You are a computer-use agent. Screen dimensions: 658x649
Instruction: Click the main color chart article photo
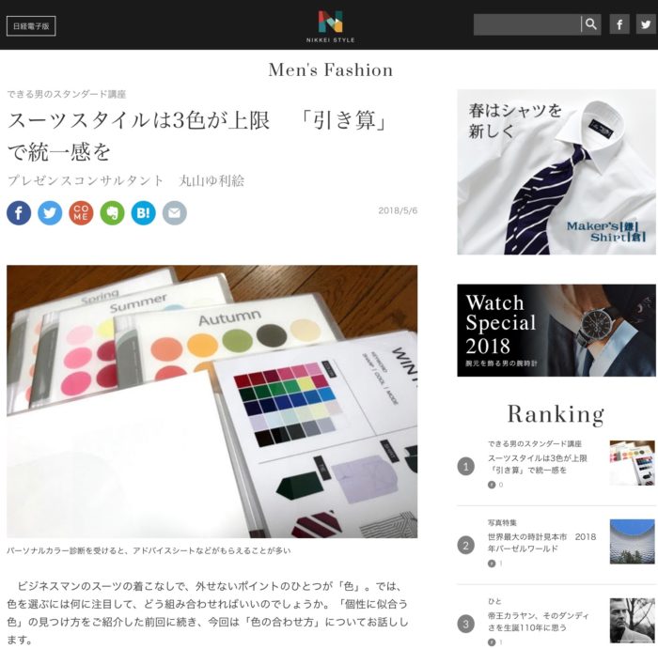point(211,401)
